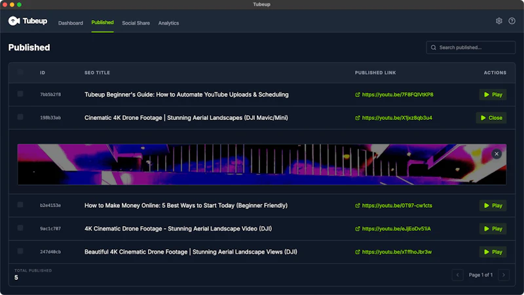The height and width of the screenshot is (295, 524).
Task: Open the Social Share tab
Action: (x=136, y=23)
